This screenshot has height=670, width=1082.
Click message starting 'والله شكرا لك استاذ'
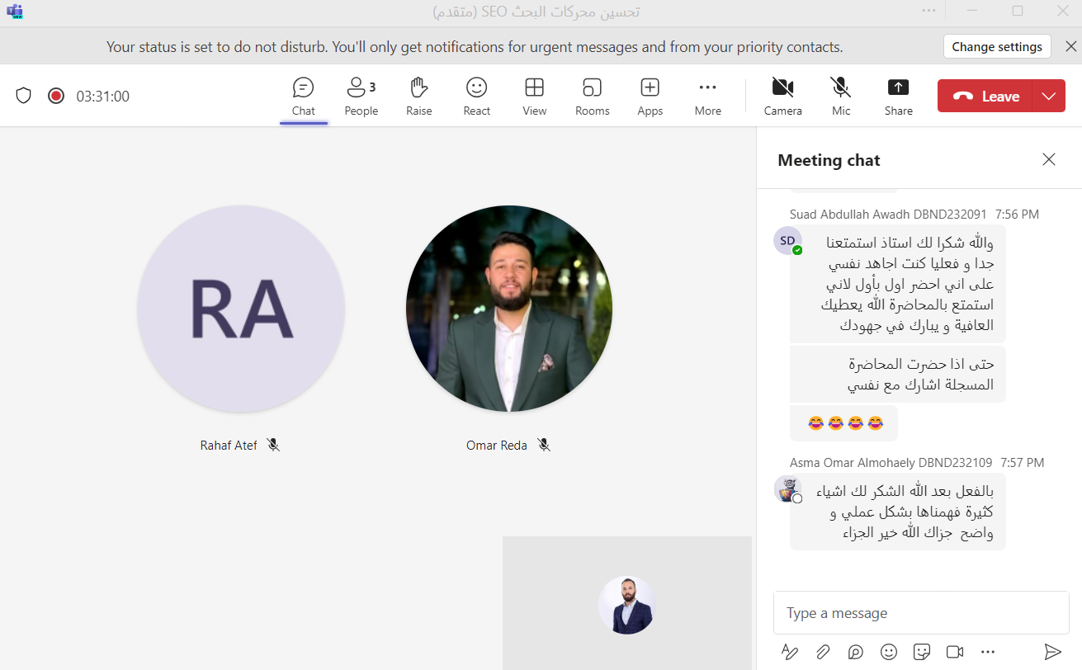tap(898, 284)
